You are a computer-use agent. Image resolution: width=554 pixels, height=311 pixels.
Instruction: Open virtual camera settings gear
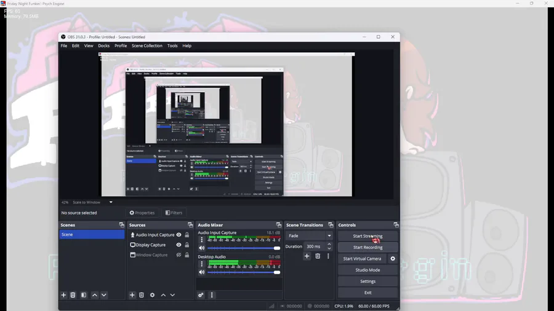tap(393, 259)
